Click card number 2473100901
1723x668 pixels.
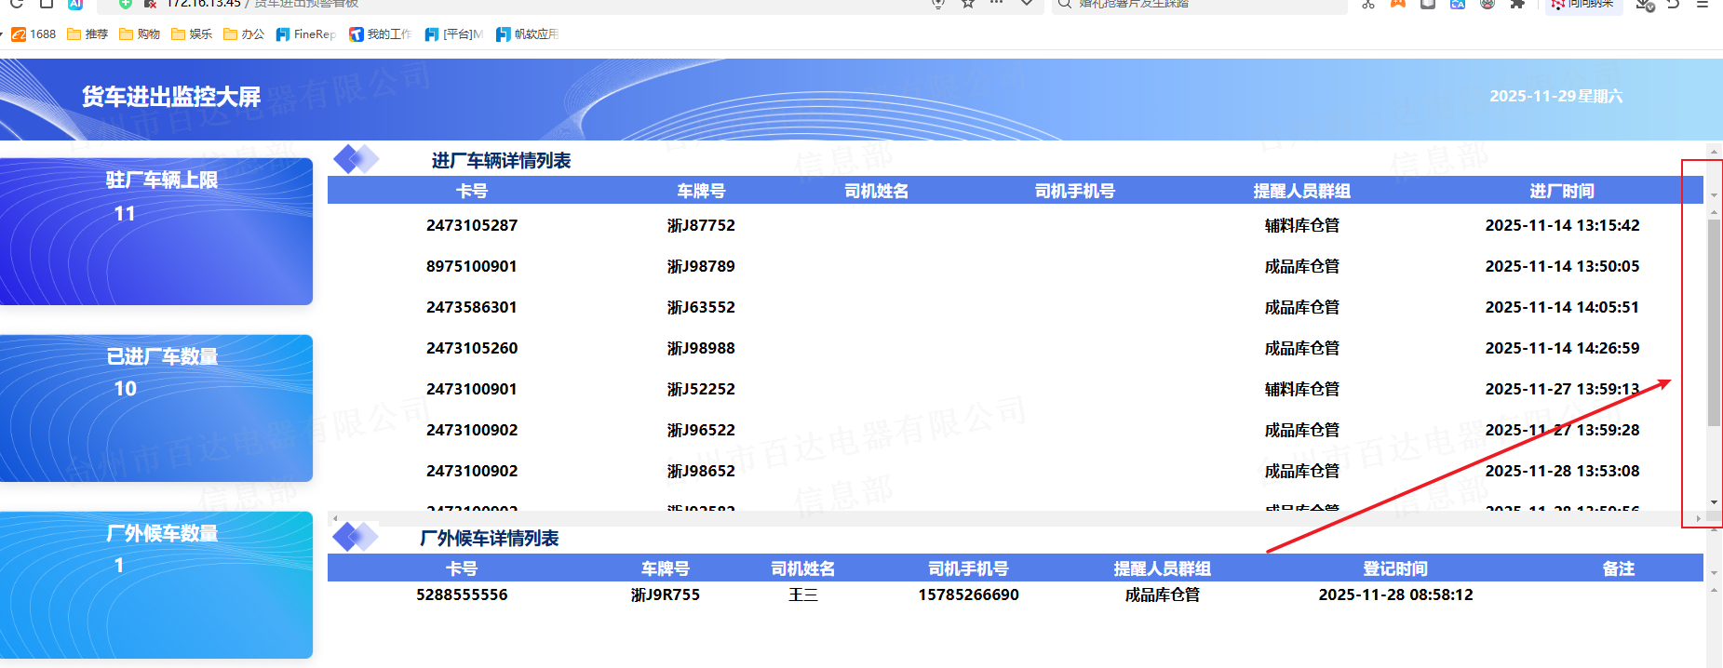coord(472,389)
